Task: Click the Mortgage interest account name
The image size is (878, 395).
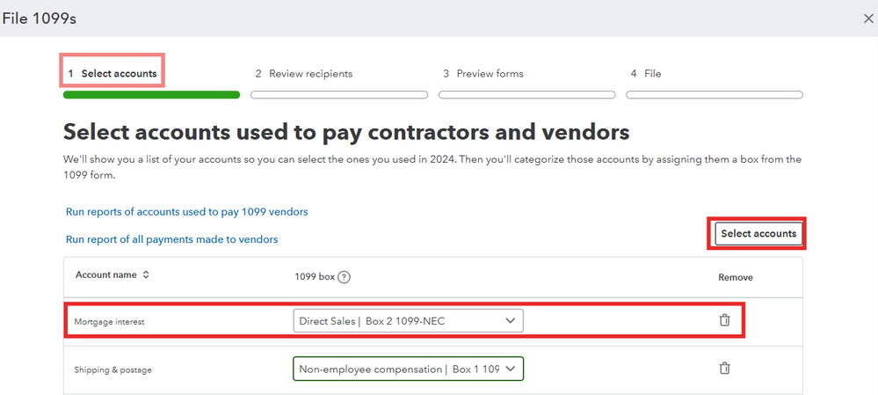Action: 109,322
